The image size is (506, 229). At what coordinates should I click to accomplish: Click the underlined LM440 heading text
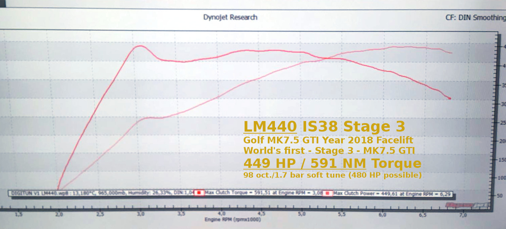[270, 126]
